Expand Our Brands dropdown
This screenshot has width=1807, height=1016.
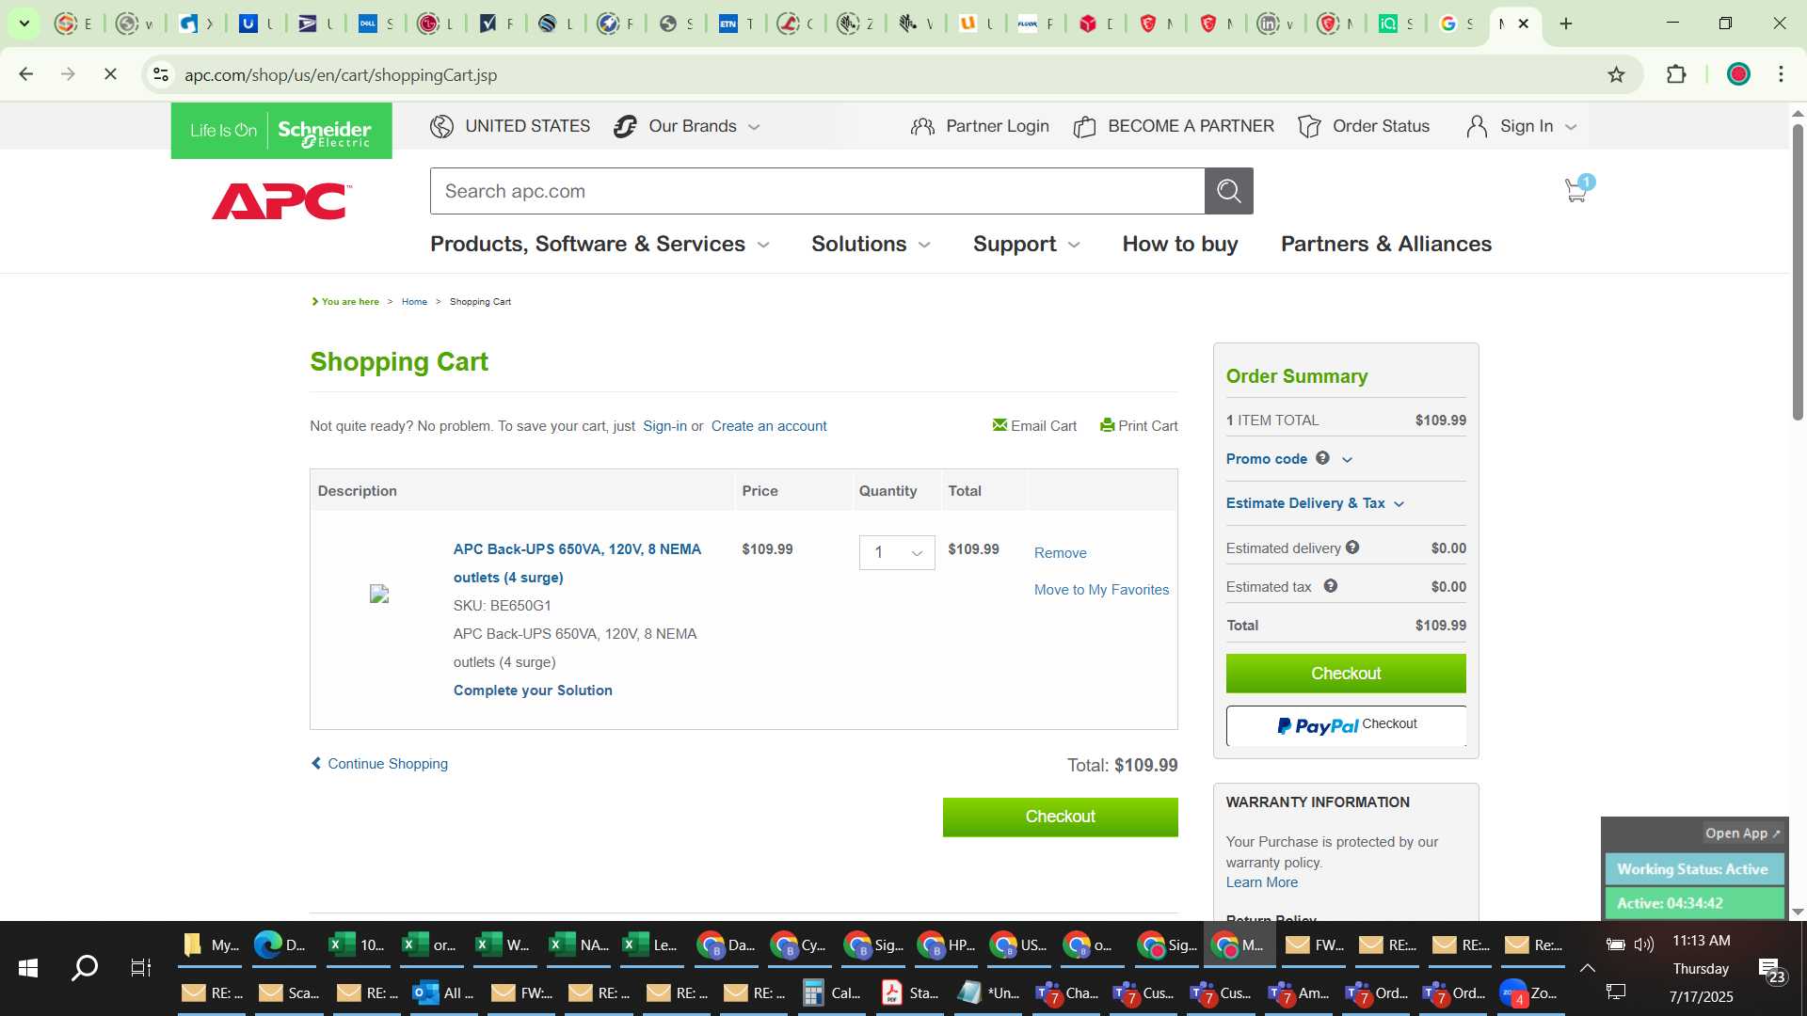pos(686,126)
